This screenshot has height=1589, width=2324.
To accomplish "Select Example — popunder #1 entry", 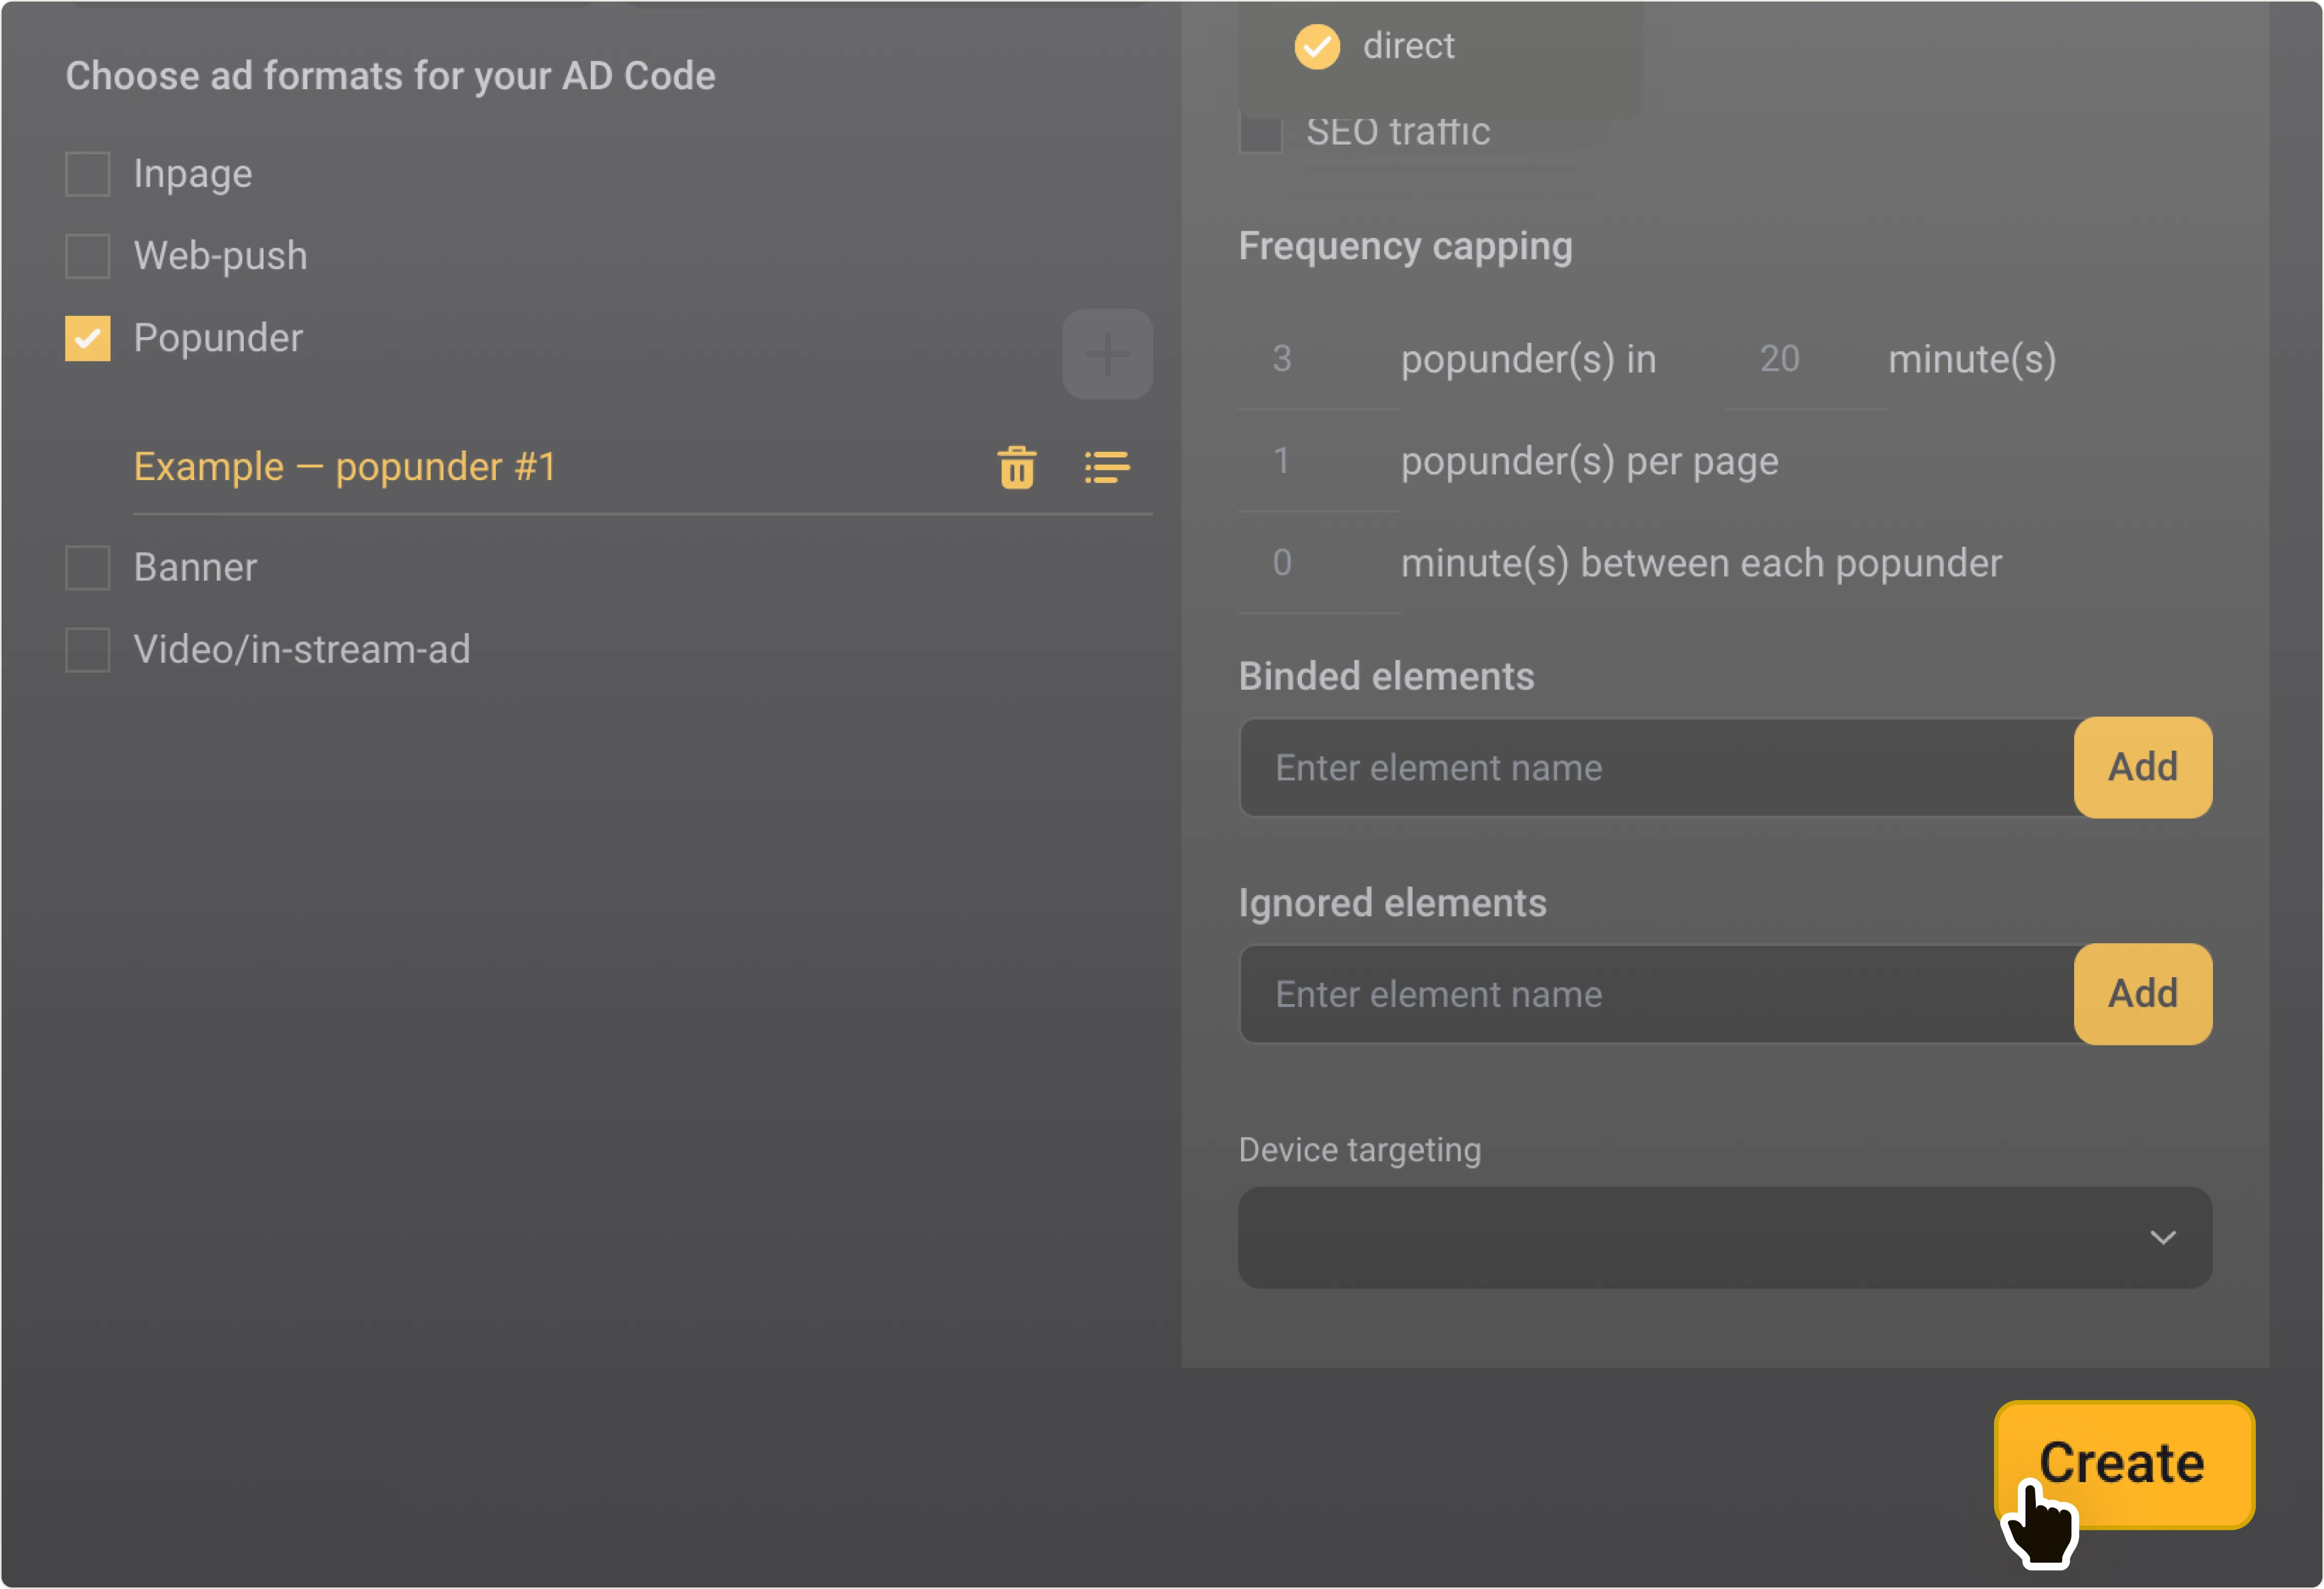I will click(345, 467).
